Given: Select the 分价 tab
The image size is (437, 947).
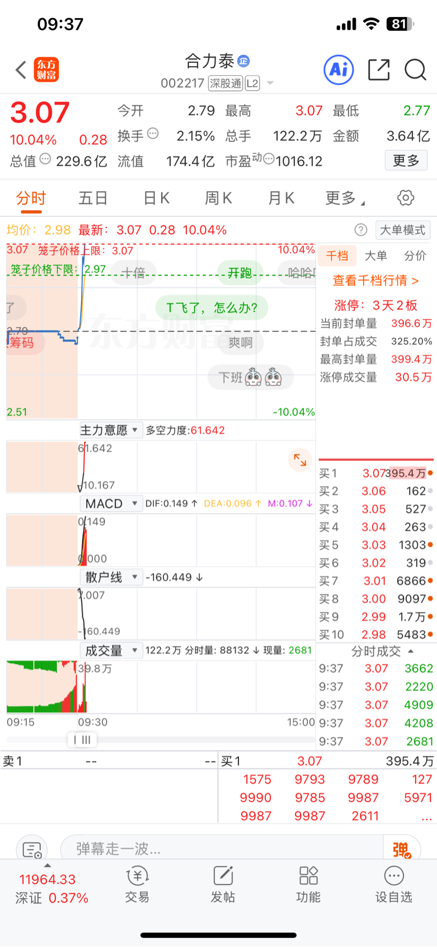Looking at the screenshot, I should [x=415, y=256].
